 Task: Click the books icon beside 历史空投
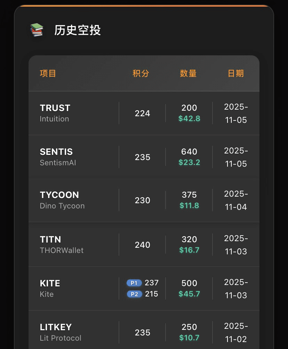(37, 30)
